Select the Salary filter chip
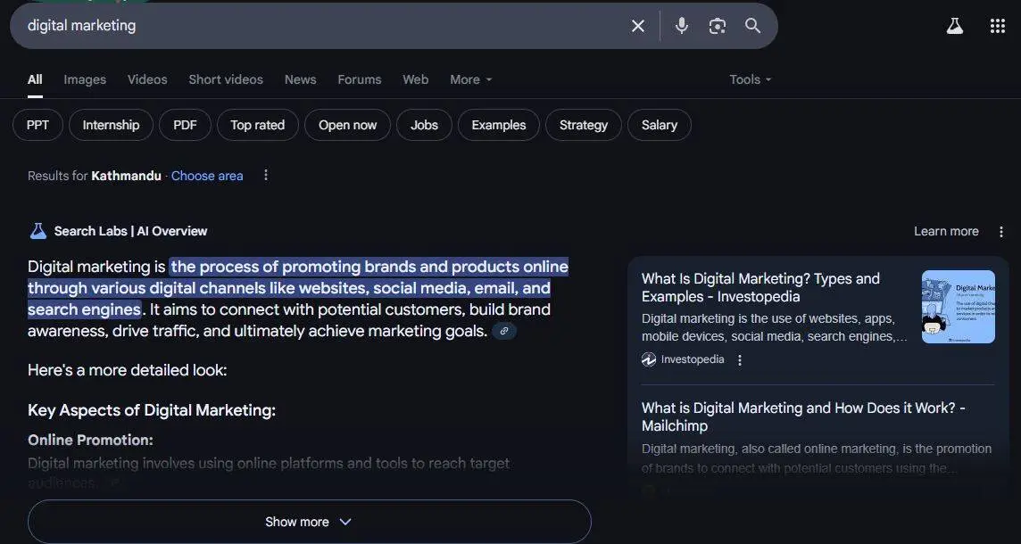 click(x=659, y=125)
